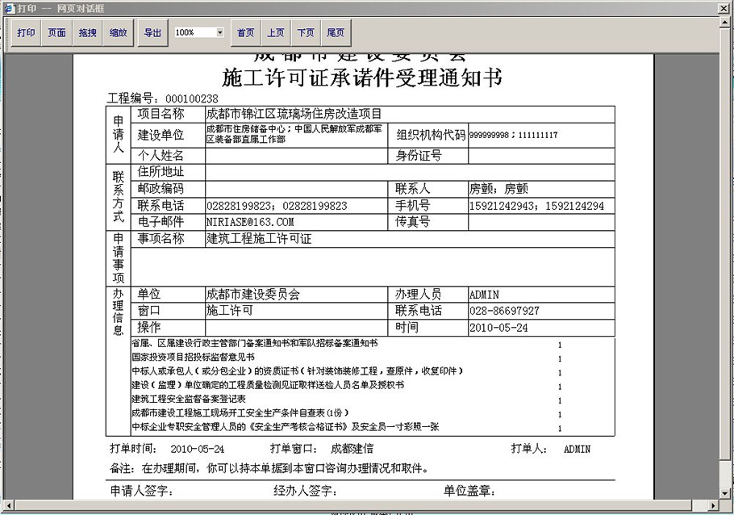Click the document title 施工许可证承诺件受理通知书
This screenshot has height=515, width=734.
tap(362, 77)
